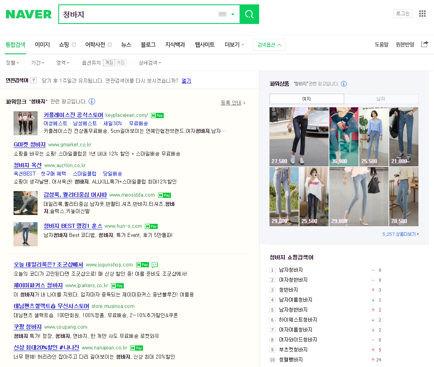Select the 통합검색 tab

(16, 45)
